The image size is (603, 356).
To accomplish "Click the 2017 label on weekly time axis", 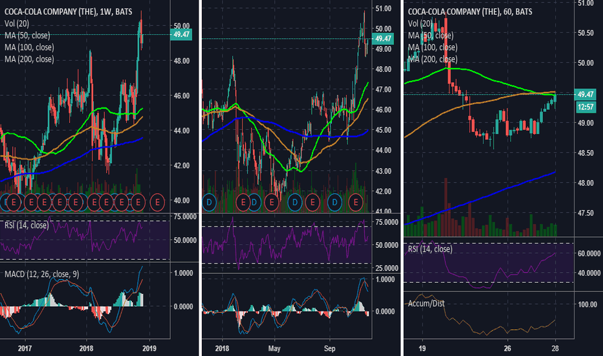I will 25,348.
